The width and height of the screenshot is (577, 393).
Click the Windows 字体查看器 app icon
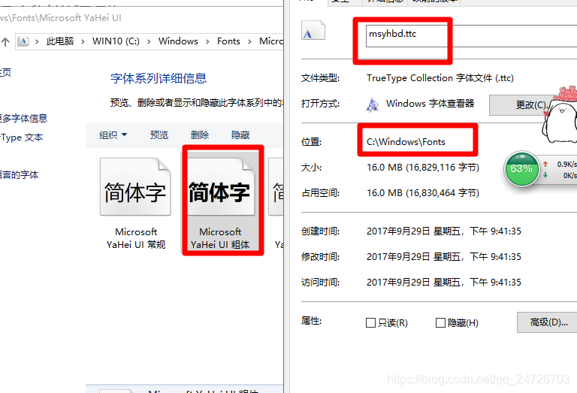tap(373, 104)
